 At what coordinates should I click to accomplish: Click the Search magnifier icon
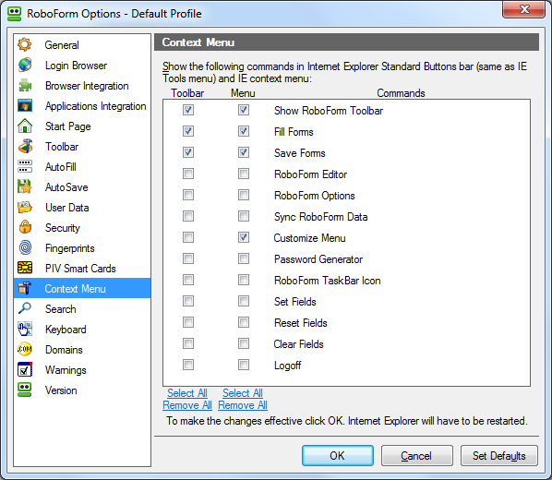[x=25, y=309]
